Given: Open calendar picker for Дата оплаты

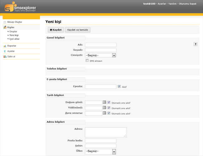Looking at the screenshot, I should click(104, 113).
